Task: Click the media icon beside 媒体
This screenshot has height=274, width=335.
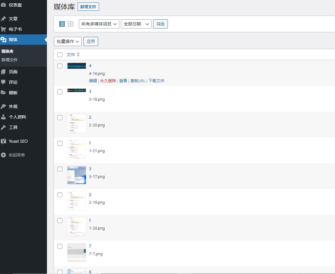Action: click(x=3, y=40)
